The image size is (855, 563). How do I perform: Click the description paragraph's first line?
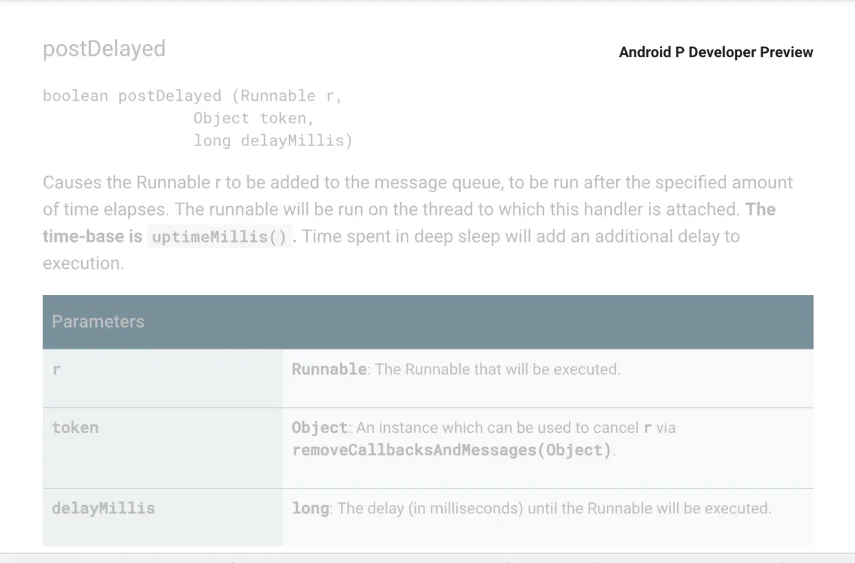(x=418, y=183)
